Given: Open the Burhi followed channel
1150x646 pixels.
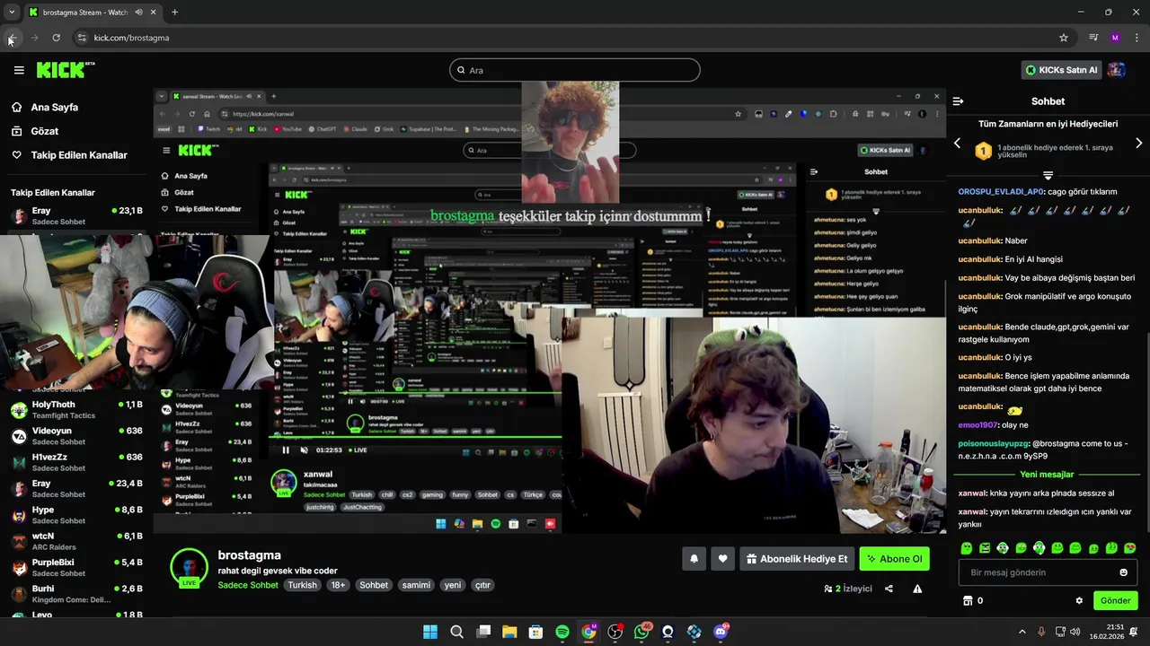Looking at the screenshot, I should (76, 593).
